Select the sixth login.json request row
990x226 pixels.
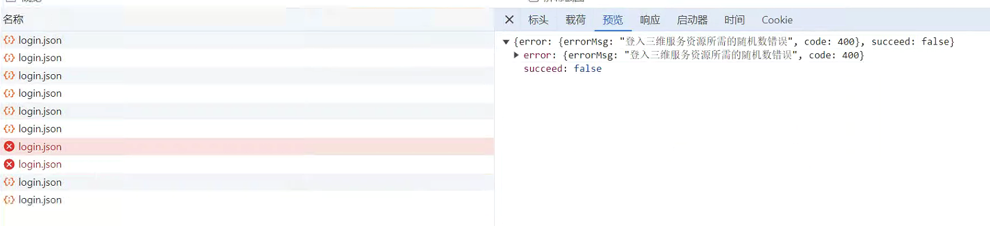(x=247, y=129)
